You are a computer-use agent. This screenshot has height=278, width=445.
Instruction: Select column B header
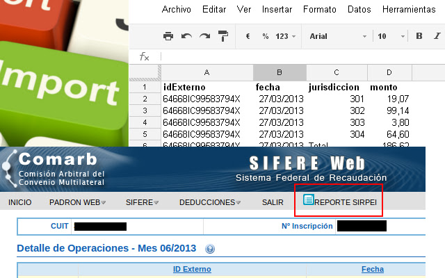click(280, 72)
